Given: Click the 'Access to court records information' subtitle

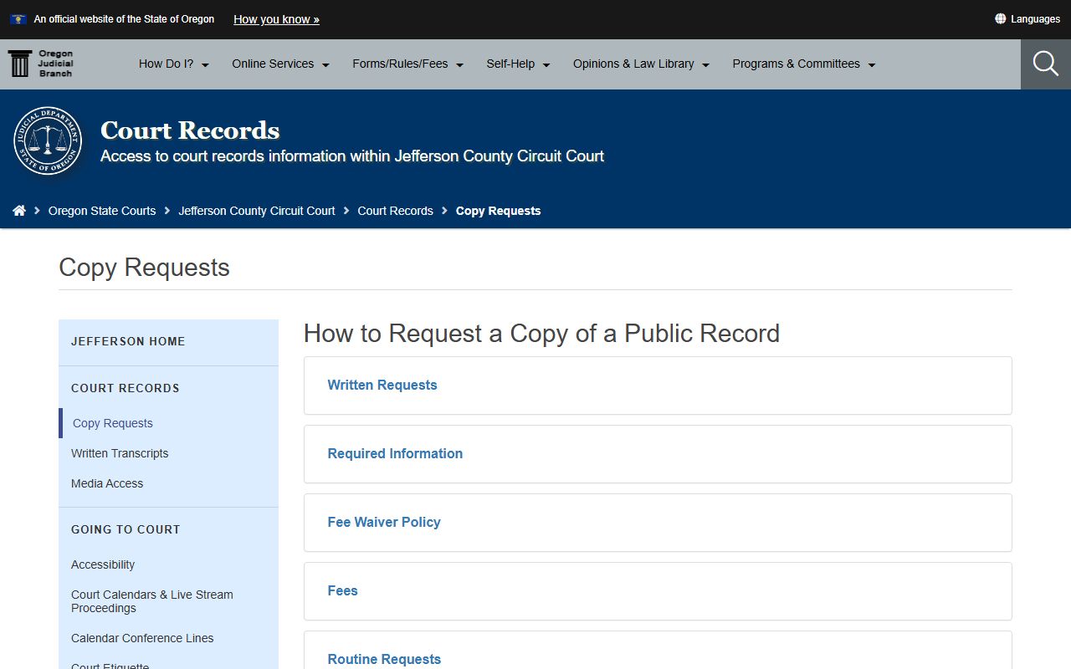Looking at the screenshot, I should click(x=352, y=156).
